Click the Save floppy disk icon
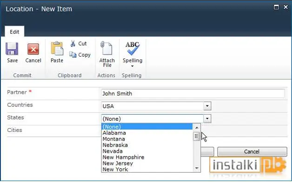Image resolution: width=292 pixels, height=182 pixels. pyautogui.click(x=12, y=49)
